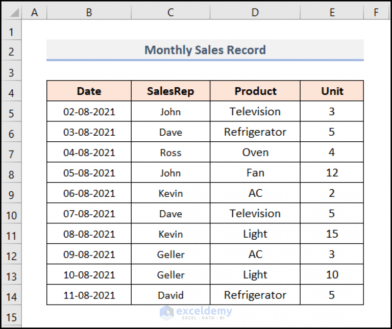Select Light in row 11
Viewport: 392px width, 329px height.
click(x=255, y=234)
